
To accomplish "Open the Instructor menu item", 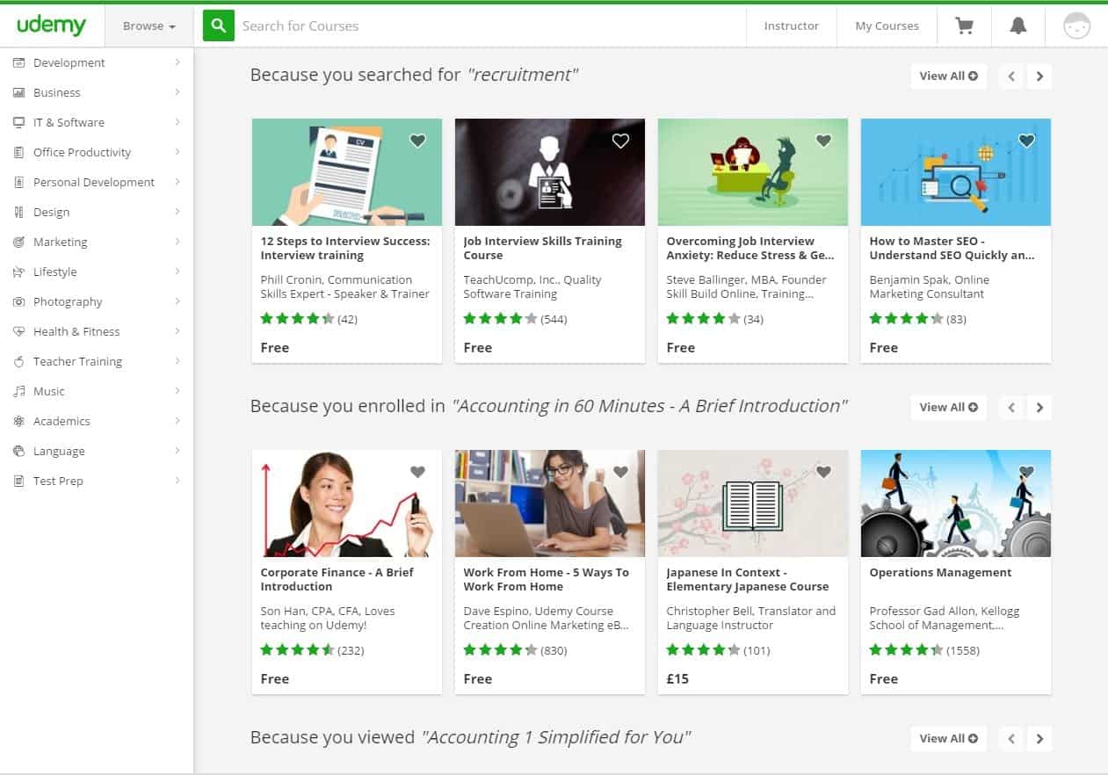I will (x=791, y=25).
